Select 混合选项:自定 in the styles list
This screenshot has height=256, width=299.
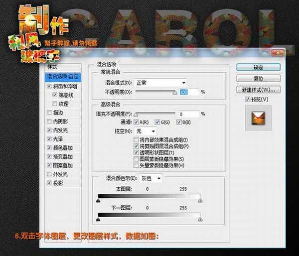(x=62, y=77)
